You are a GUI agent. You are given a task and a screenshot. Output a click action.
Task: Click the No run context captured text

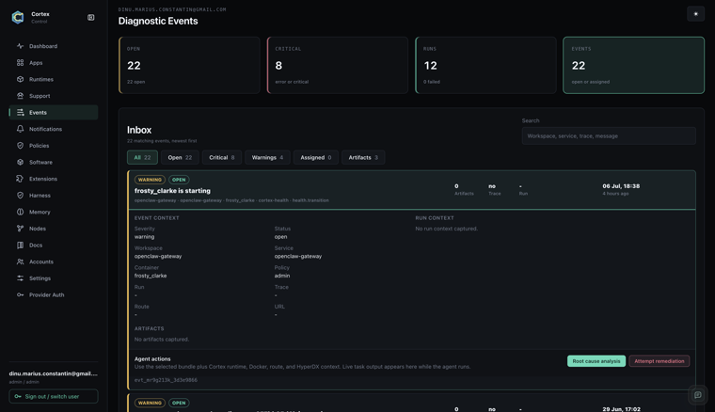pos(446,229)
